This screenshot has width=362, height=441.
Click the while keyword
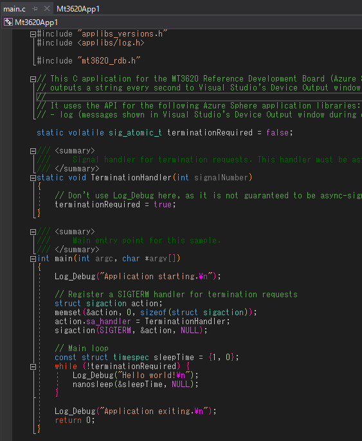[x=66, y=367]
